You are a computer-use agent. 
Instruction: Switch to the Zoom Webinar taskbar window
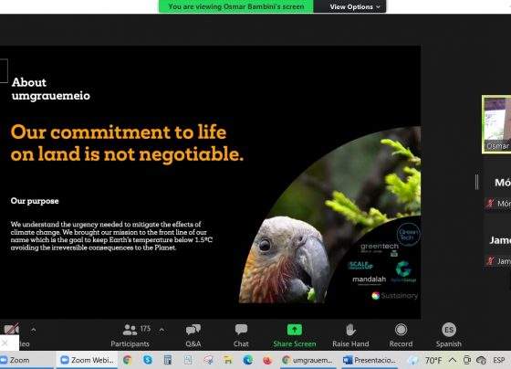pos(87,360)
